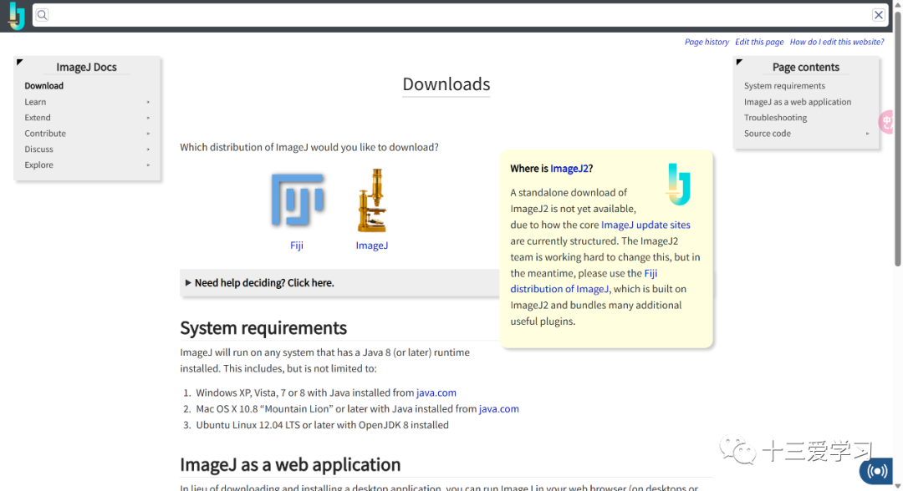Click the Downloads page heading

click(x=446, y=84)
